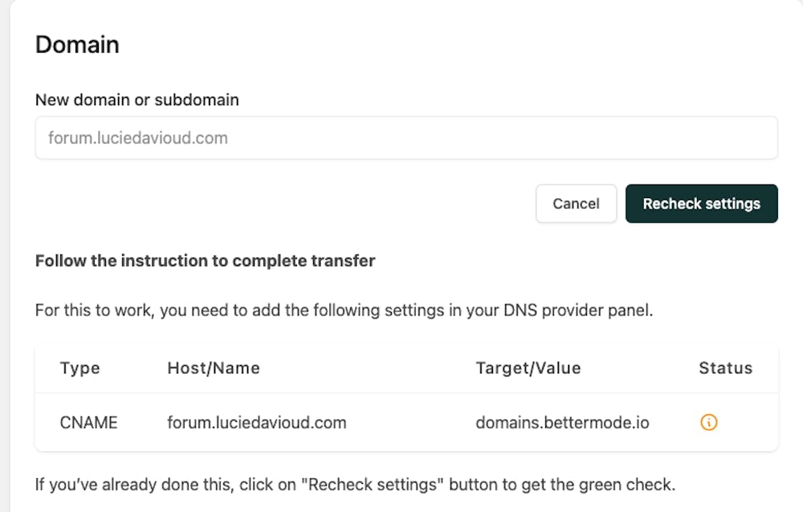Select the Target/Value column header

[528, 368]
